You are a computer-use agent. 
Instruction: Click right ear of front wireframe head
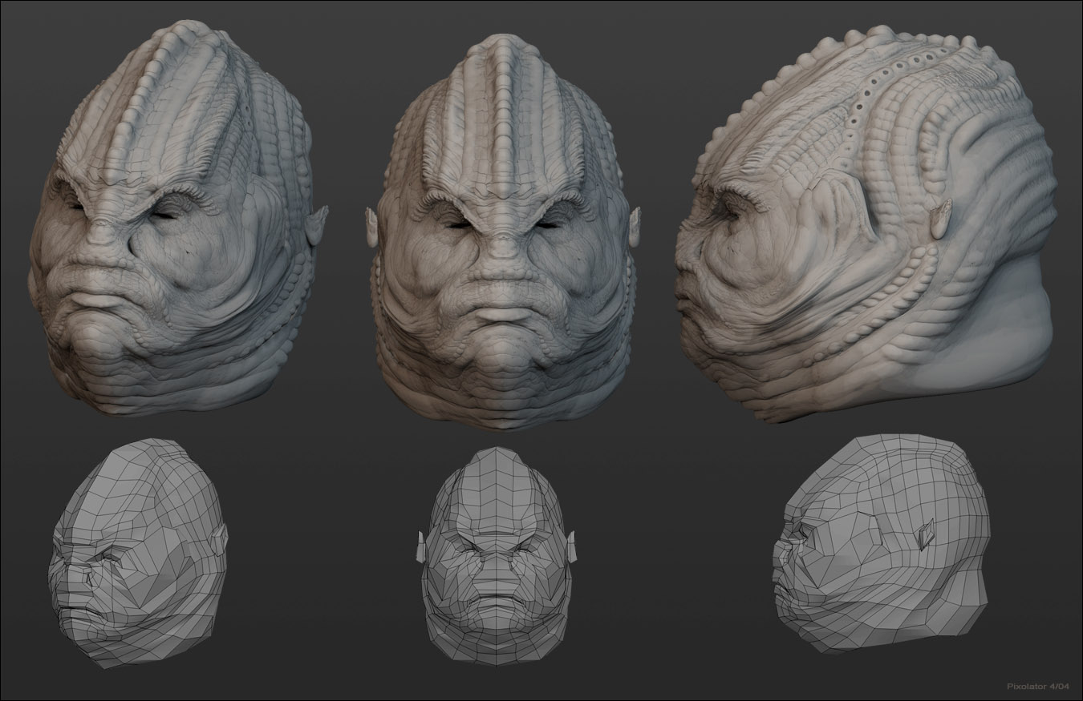[573, 546]
